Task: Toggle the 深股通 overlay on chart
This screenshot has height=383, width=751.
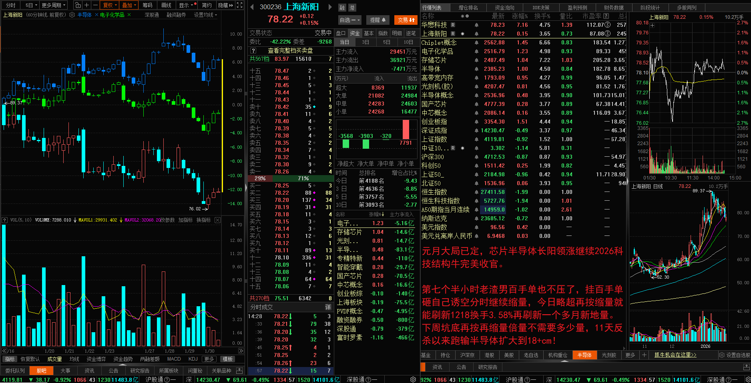Action: tap(152, 15)
